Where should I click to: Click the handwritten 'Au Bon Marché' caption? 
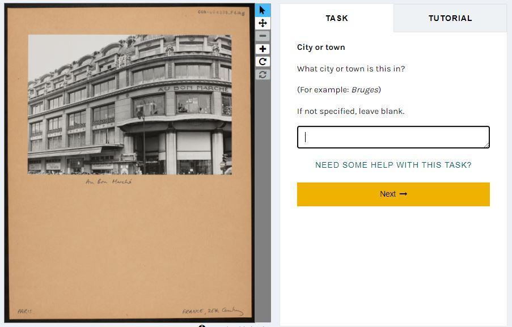click(109, 181)
